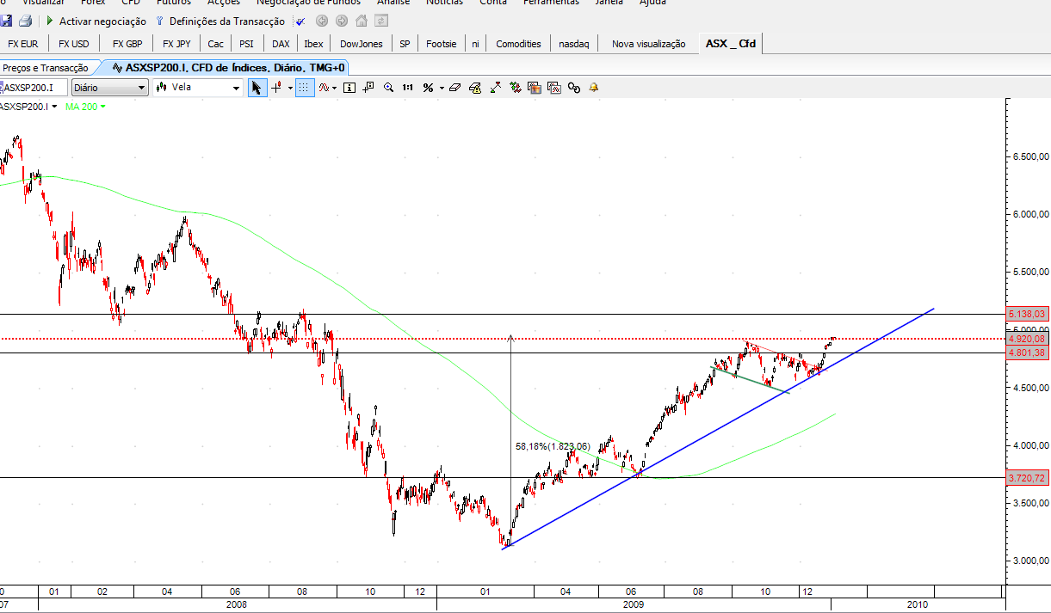Open the Vela chart type dropdown
This screenshot has width=1051, height=613.
point(198,87)
